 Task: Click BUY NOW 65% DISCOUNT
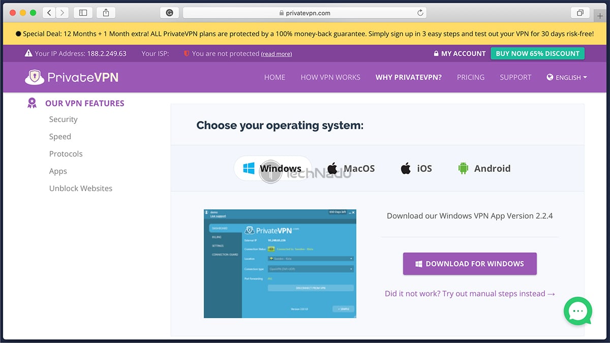point(537,53)
